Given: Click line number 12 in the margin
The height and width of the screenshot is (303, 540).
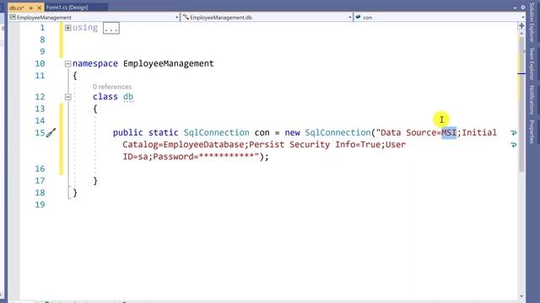Looking at the screenshot, I should (x=40, y=97).
